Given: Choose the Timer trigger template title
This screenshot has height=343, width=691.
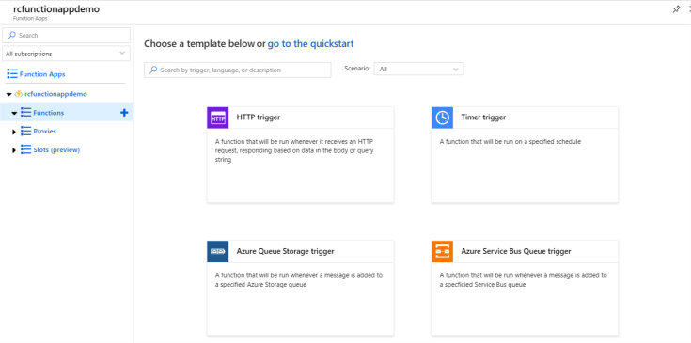Looking at the screenshot, I should pos(483,117).
